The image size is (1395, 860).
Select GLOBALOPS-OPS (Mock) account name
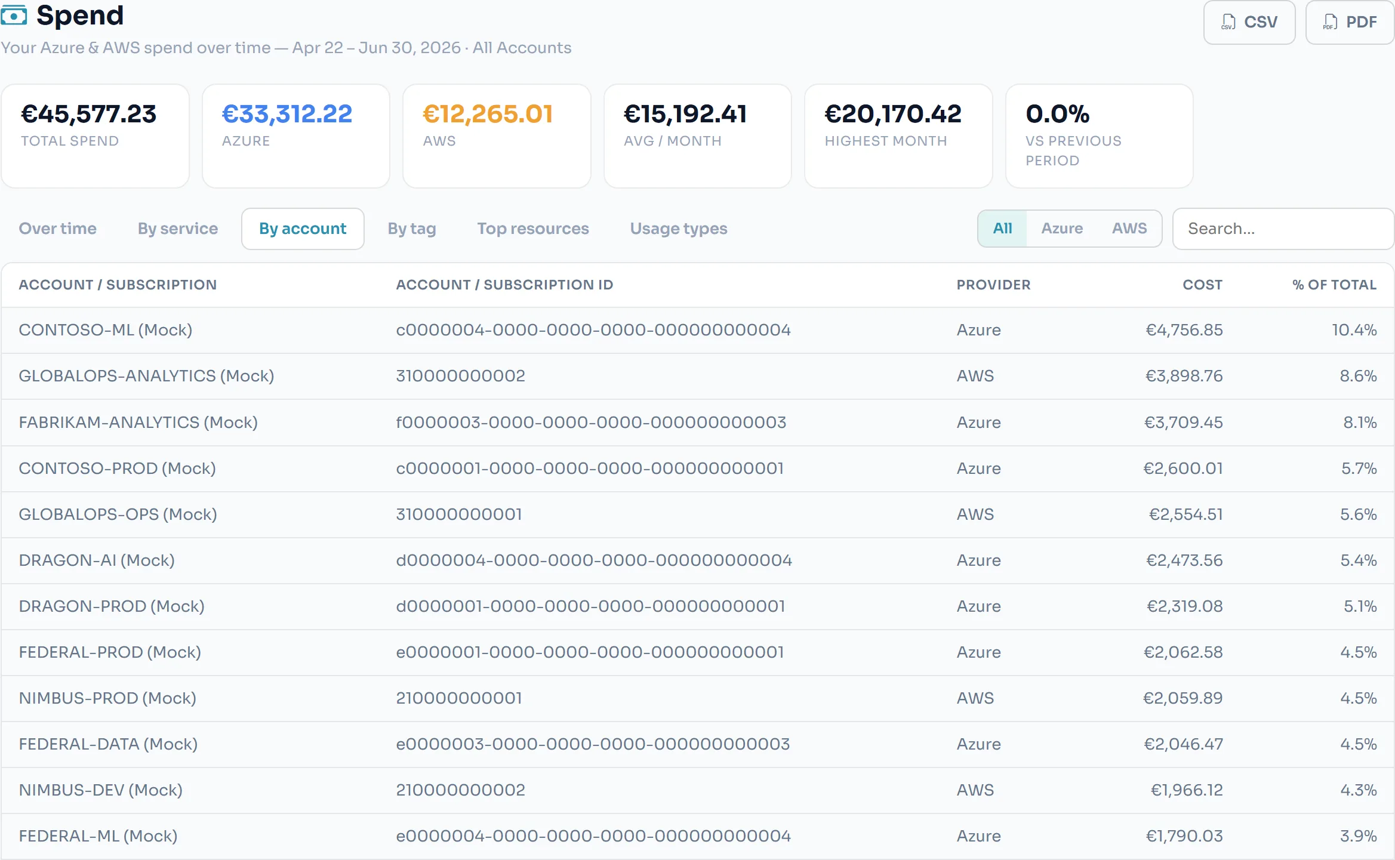tap(118, 514)
